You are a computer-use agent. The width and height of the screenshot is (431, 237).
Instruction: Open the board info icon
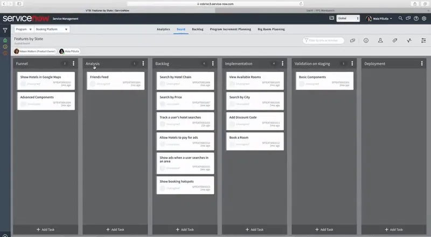[366, 40]
